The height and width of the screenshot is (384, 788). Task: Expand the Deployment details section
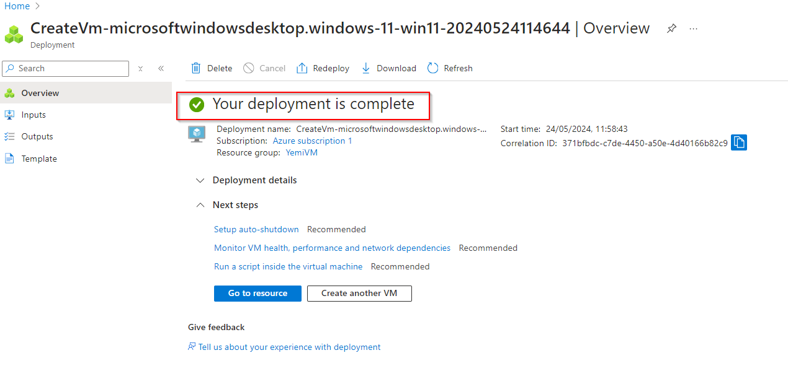(x=200, y=180)
